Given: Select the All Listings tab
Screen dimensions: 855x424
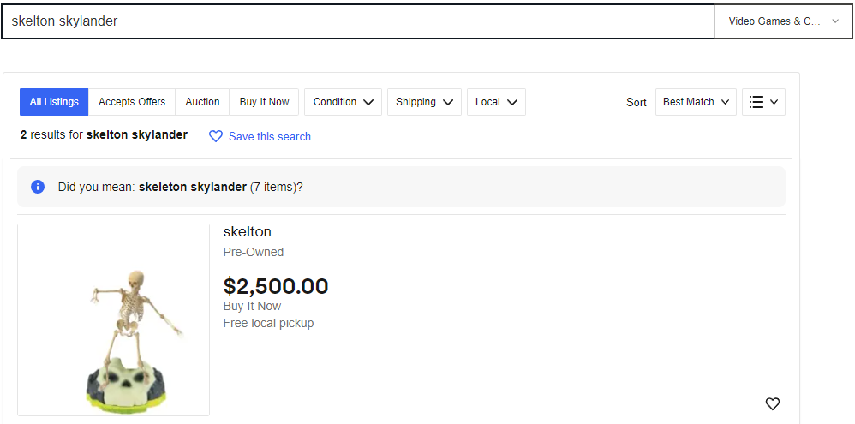Looking at the screenshot, I should 54,102.
